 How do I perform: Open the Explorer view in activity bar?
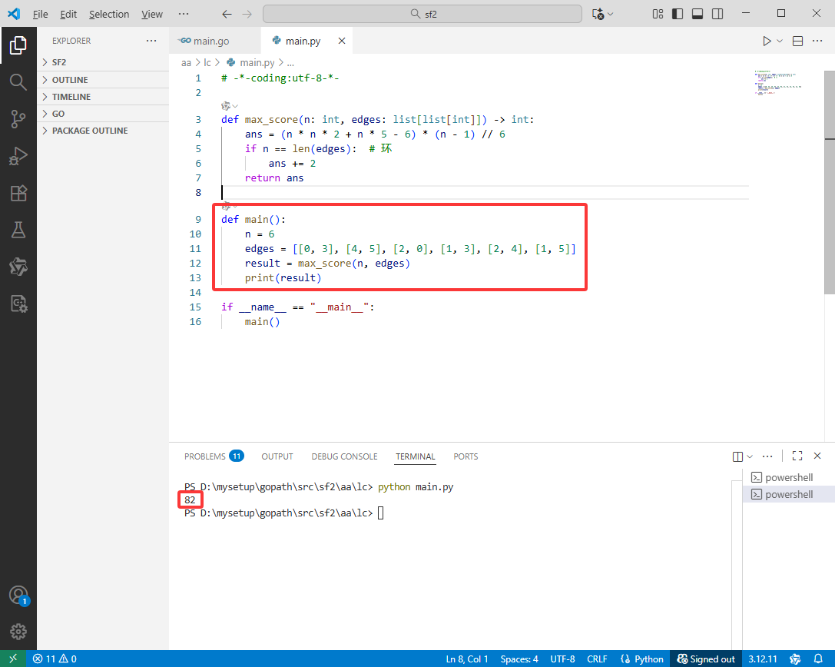click(18, 45)
